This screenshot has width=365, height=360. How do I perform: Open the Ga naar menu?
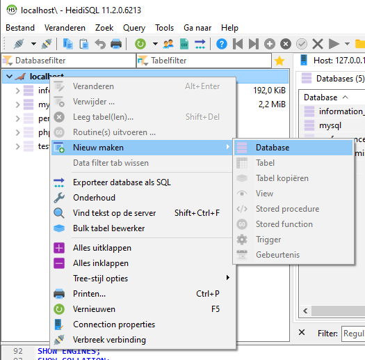[197, 28]
